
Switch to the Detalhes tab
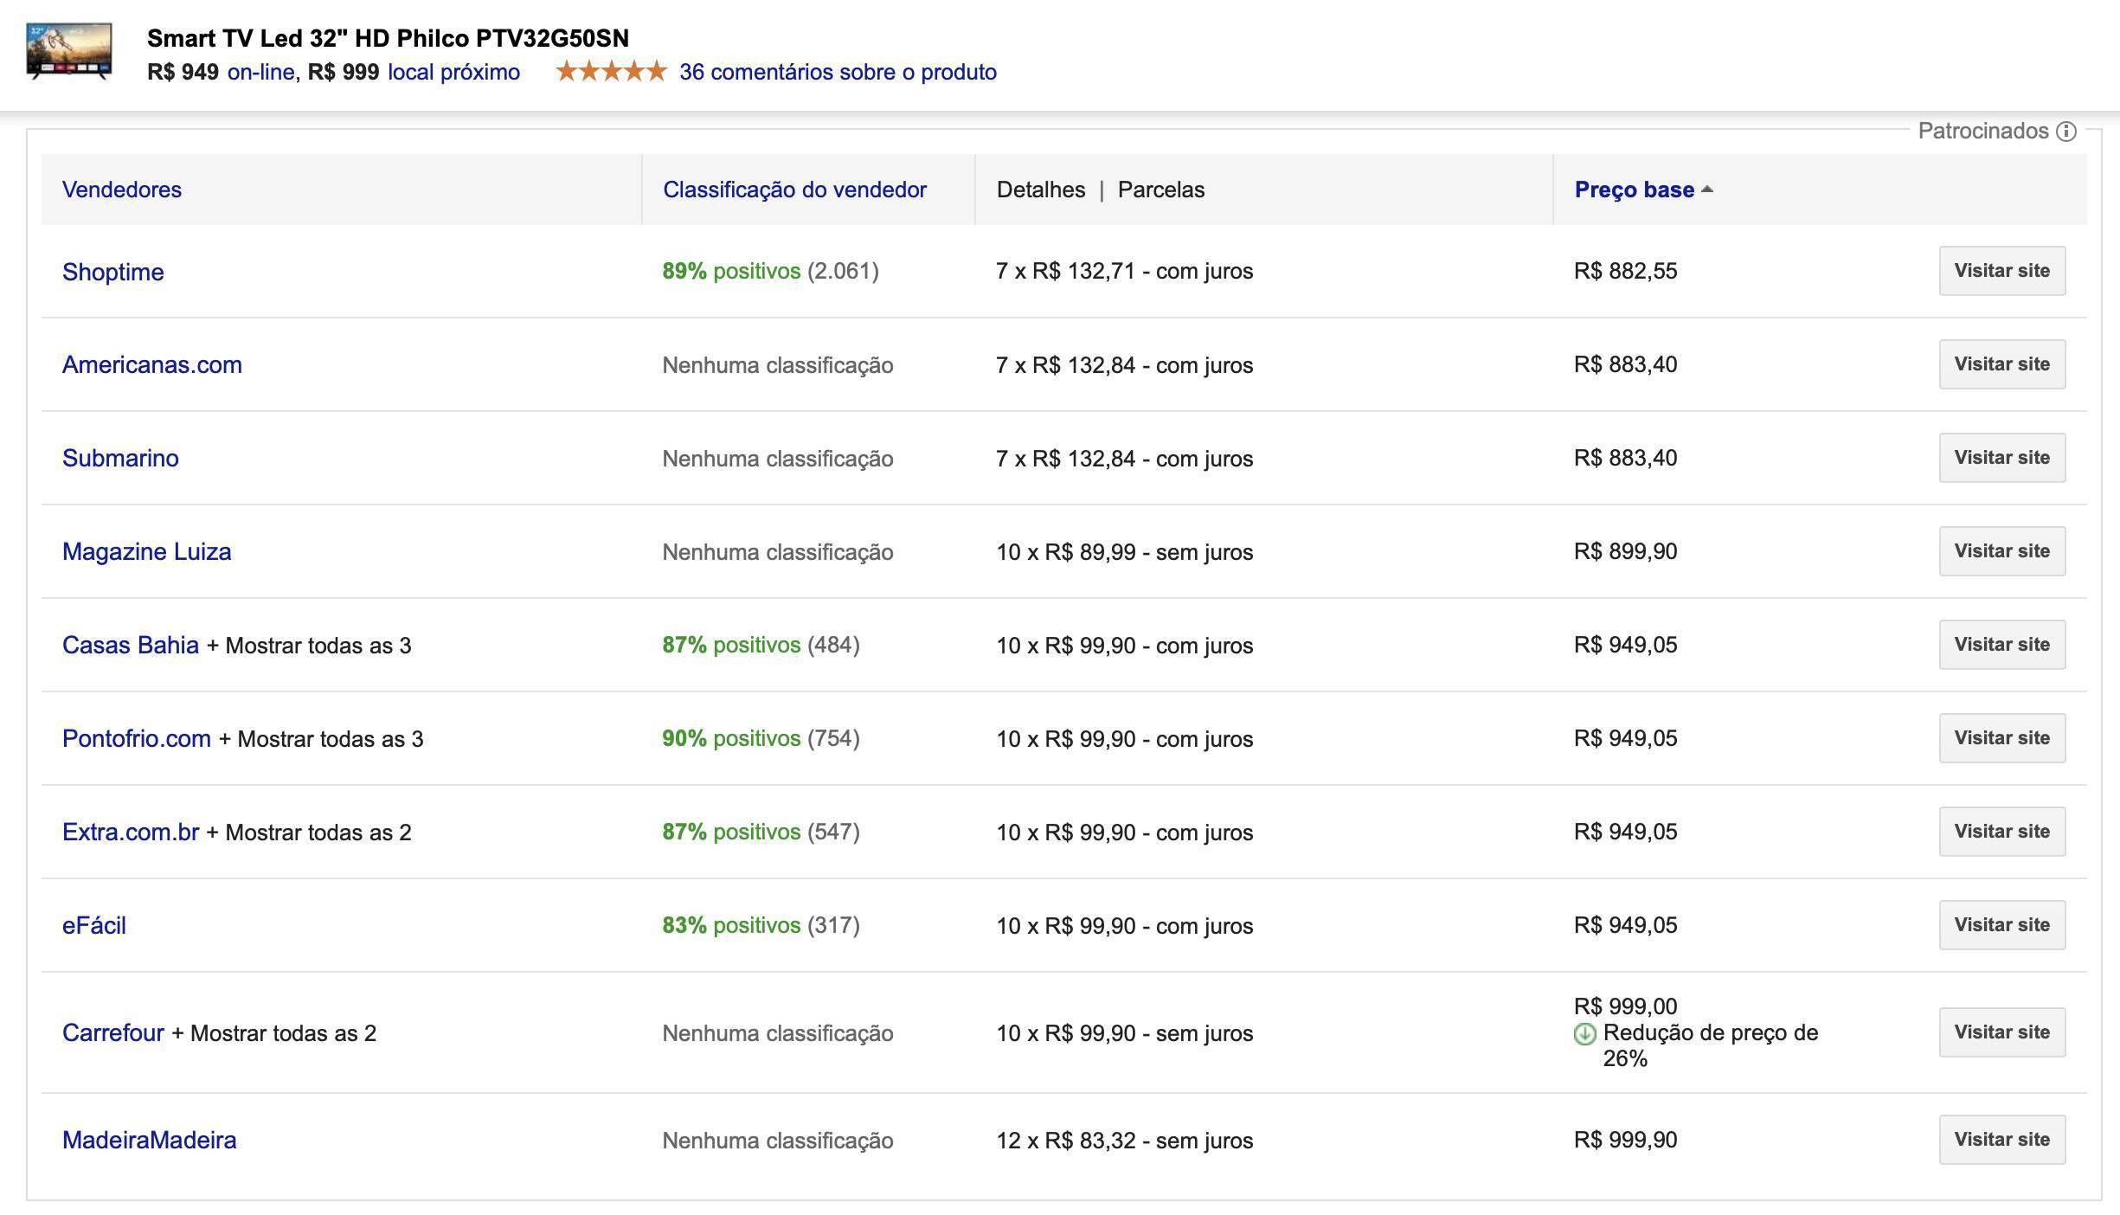coord(1040,190)
